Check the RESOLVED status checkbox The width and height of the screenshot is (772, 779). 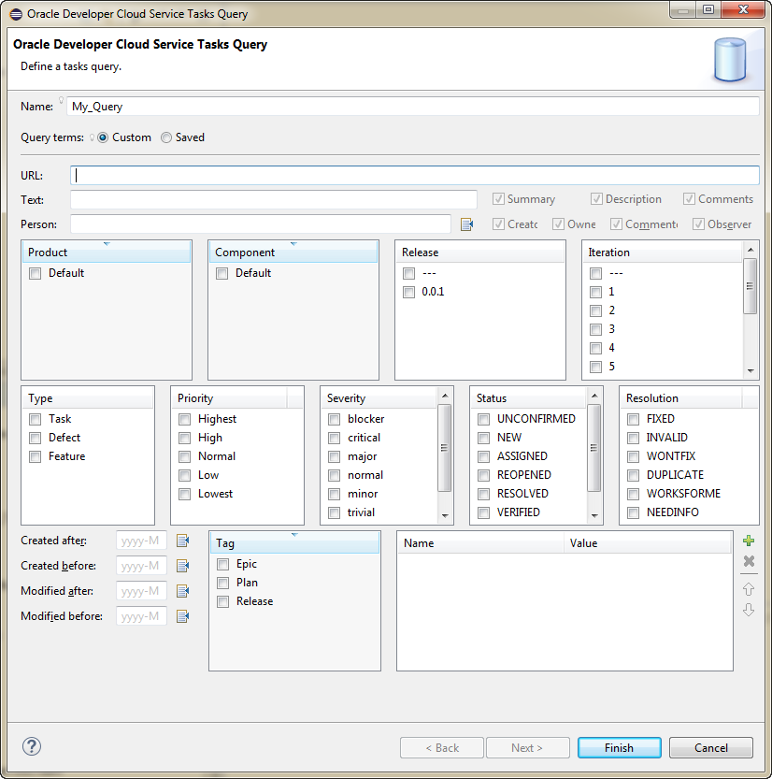click(x=483, y=495)
